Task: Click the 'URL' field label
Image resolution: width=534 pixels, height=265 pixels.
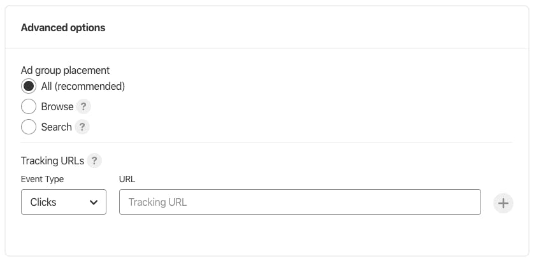Action: 127,179
